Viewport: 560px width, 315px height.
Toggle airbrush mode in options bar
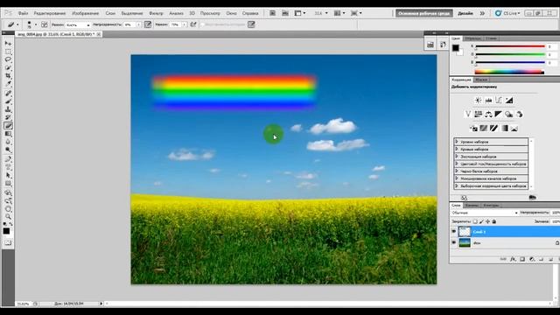coord(193,24)
